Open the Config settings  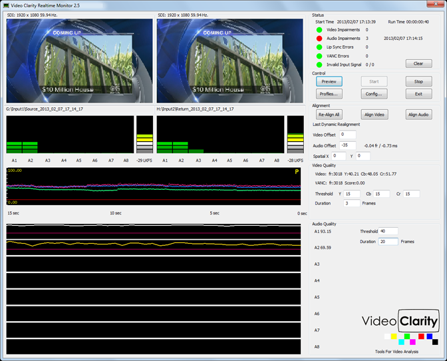(374, 94)
